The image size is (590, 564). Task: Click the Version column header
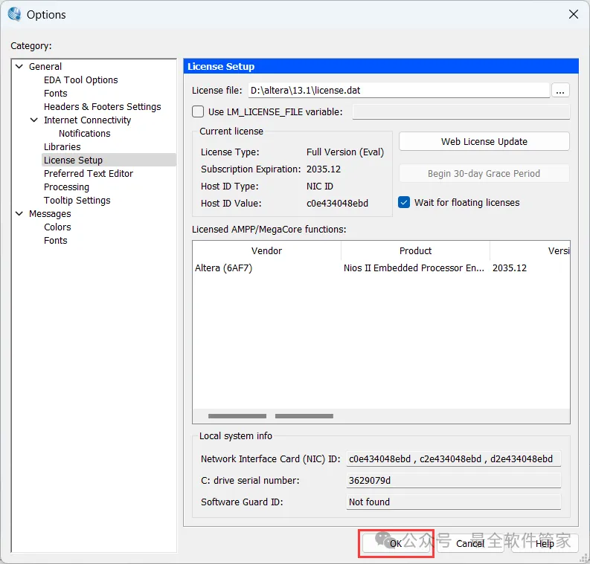click(530, 250)
